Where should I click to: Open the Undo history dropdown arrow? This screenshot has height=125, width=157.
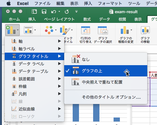pyautogui.click(x=59, y=12)
